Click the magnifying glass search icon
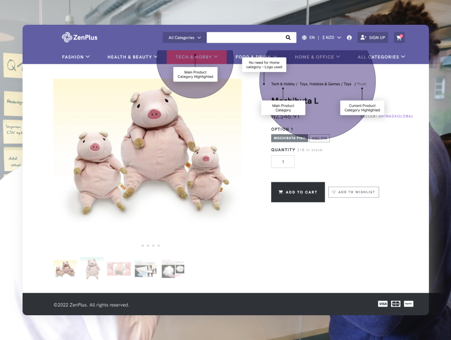 click(x=288, y=38)
